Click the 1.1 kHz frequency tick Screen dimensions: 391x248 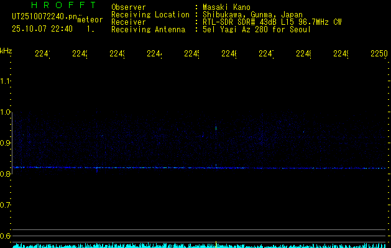(x=6, y=81)
